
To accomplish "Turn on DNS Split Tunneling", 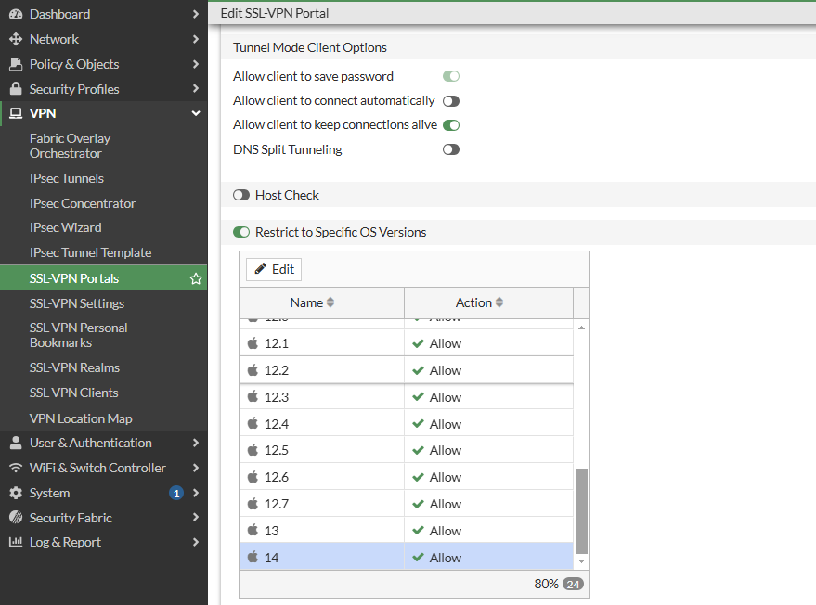I will click(x=451, y=149).
